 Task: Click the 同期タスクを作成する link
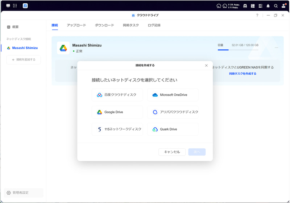point(243,74)
